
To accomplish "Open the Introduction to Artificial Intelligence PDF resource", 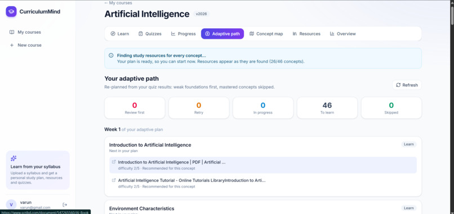I will tap(263, 165).
